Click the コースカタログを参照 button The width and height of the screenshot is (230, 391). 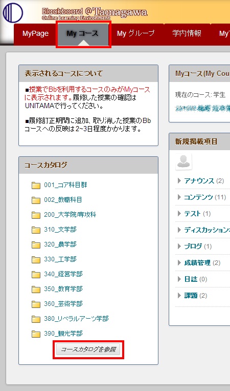(x=88, y=349)
